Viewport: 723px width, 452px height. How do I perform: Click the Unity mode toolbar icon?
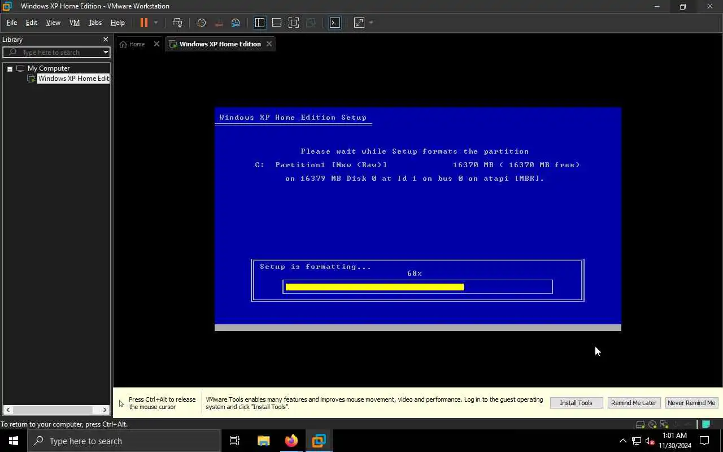[x=311, y=23]
